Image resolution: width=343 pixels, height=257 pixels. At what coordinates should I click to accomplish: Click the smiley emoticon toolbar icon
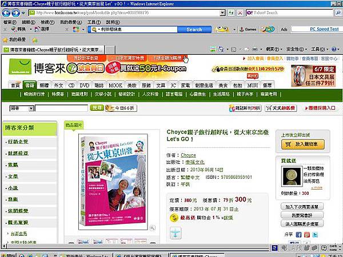222,29
